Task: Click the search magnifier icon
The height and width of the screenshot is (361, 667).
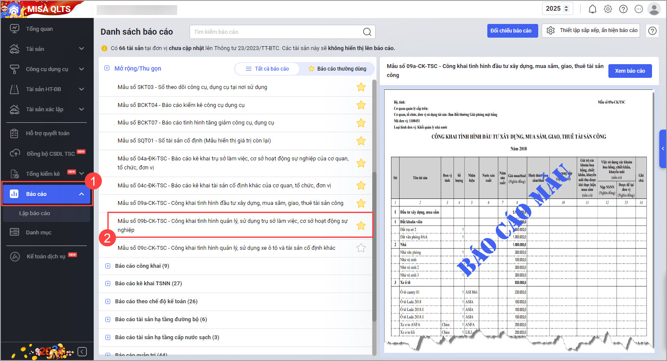Action: [367, 32]
